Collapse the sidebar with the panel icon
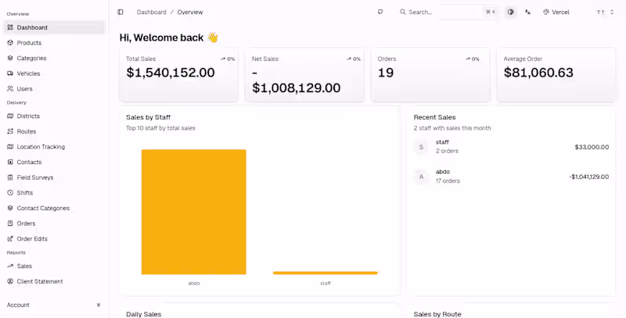626x318 pixels. tap(121, 12)
